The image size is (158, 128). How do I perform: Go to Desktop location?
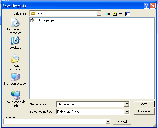tap(15, 43)
